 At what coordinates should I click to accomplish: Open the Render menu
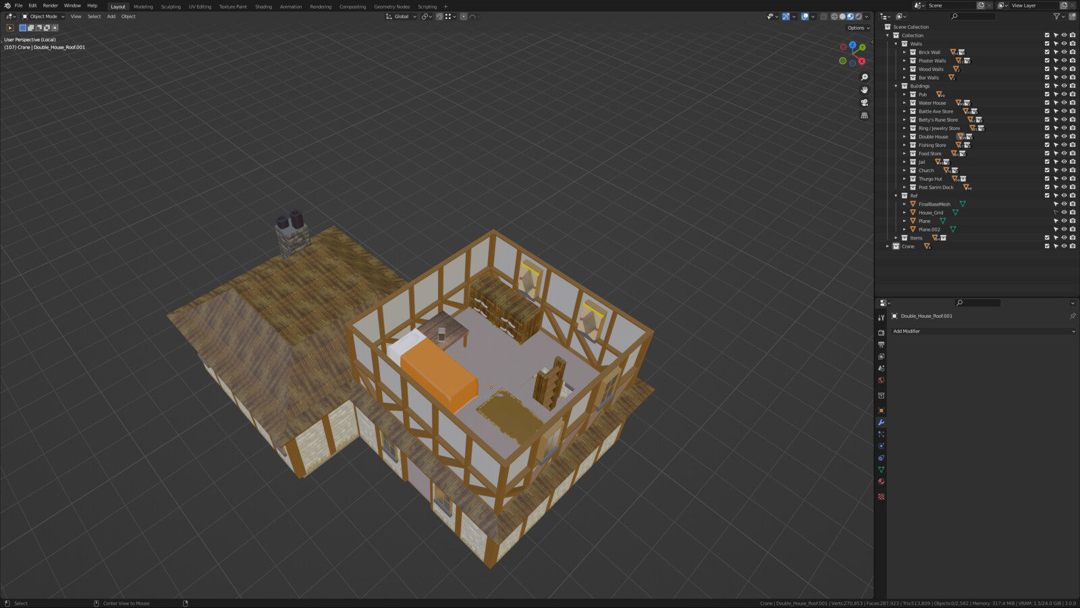pos(50,5)
